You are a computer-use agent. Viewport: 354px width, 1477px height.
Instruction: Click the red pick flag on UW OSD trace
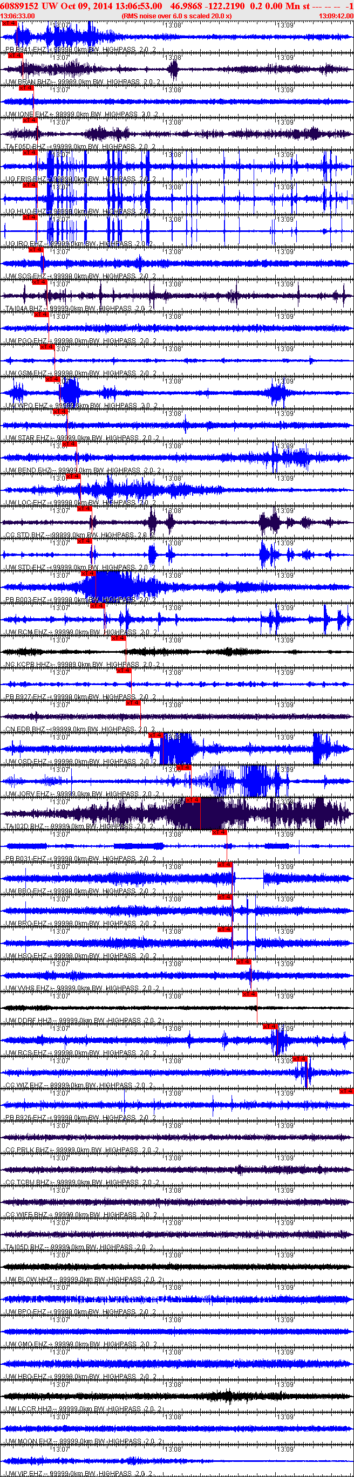point(155,735)
